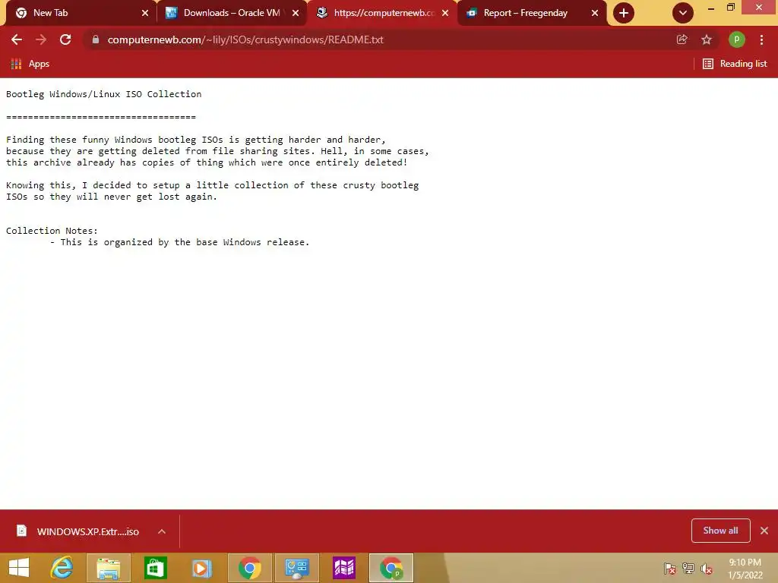This screenshot has height=583, width=778.
Task: Open the Windows Store taskbar icon
Action: click(x=155, y=568)
